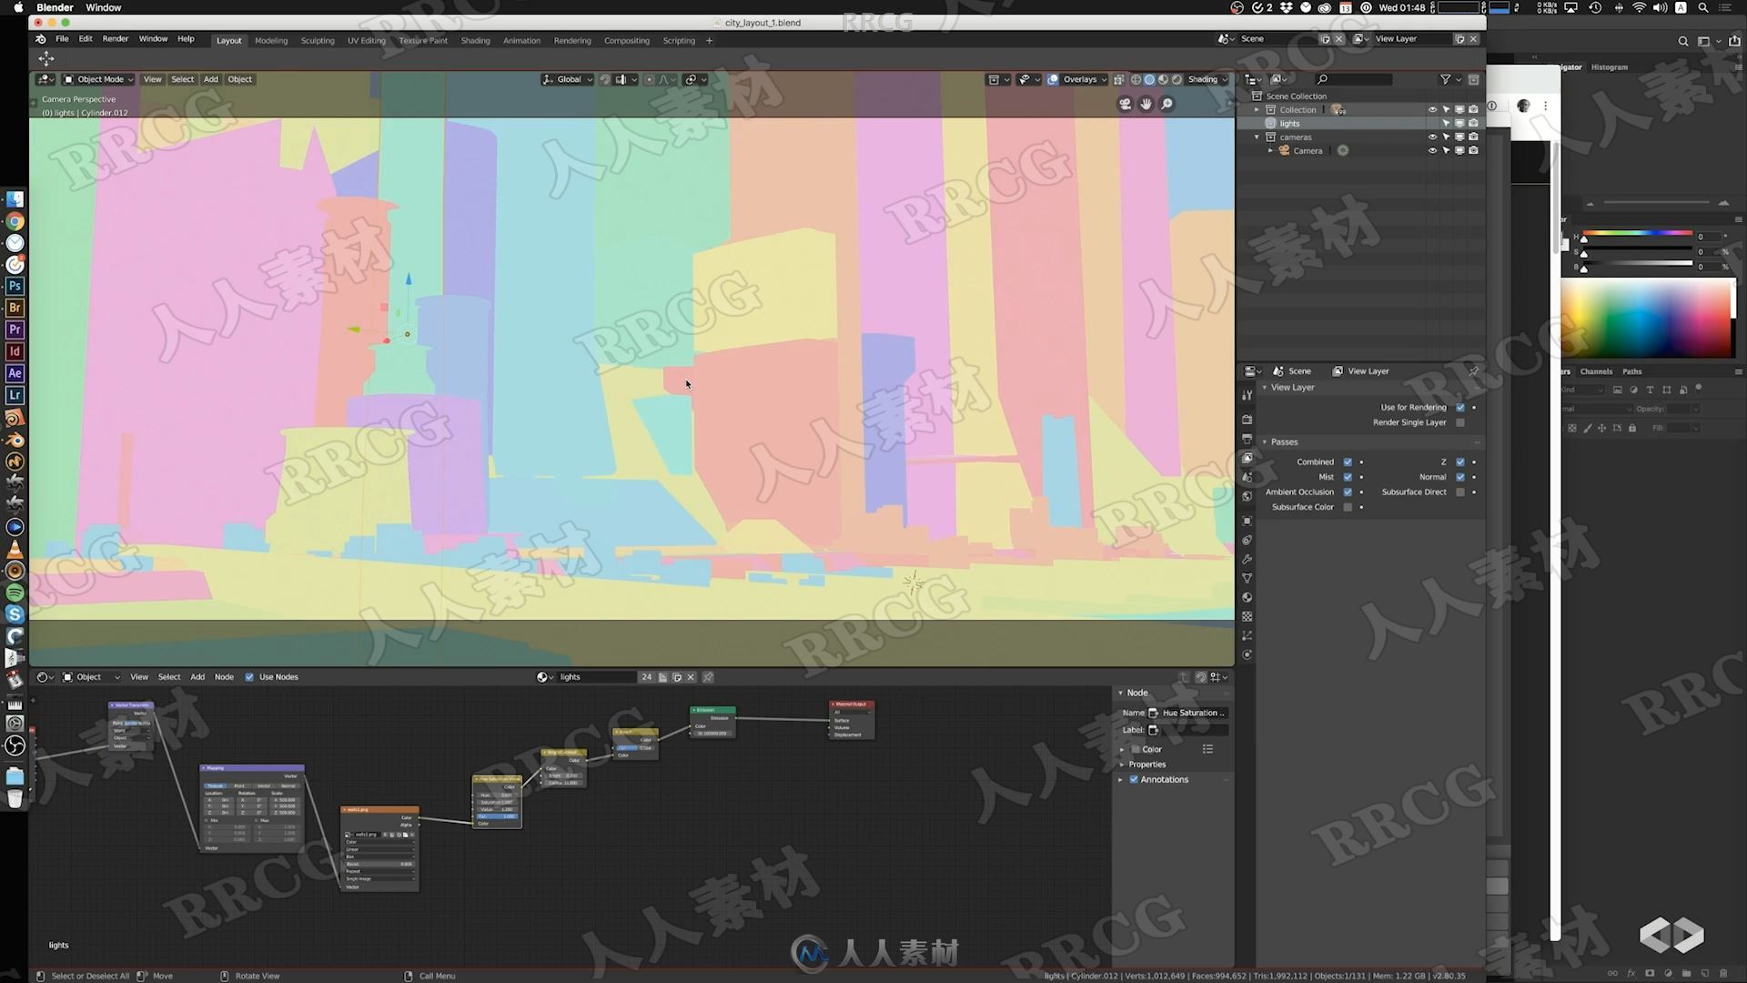
Task: Open Material properties tab icon
Action: [x=1247, y=597]
